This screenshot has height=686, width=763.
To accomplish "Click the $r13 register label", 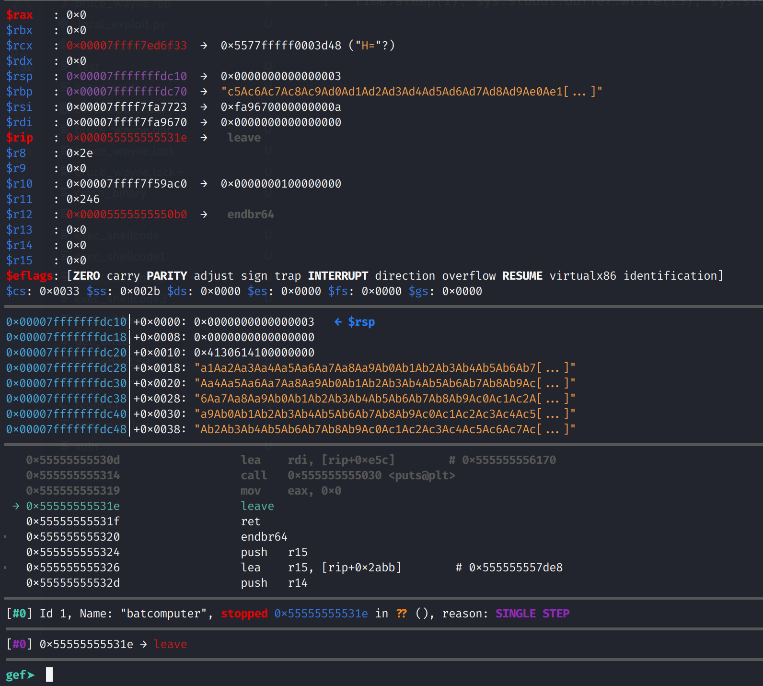I will click(x=19, y=230).
